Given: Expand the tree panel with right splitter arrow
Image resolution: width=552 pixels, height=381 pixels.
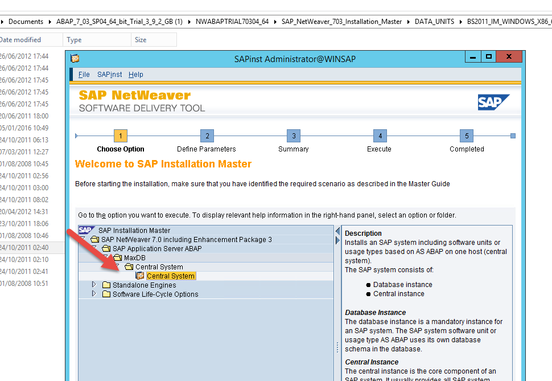Looking at the screenshot, I should click(337, 240).
